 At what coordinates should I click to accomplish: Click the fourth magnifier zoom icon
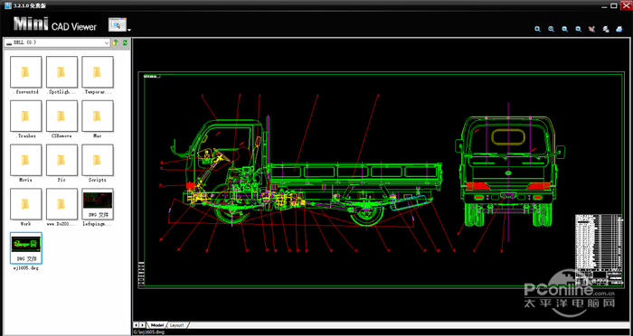coord(579,29)
